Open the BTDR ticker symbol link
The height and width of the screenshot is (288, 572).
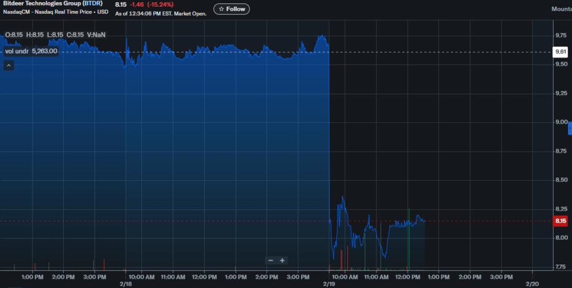pyautogui.click(x=92, y=3)
